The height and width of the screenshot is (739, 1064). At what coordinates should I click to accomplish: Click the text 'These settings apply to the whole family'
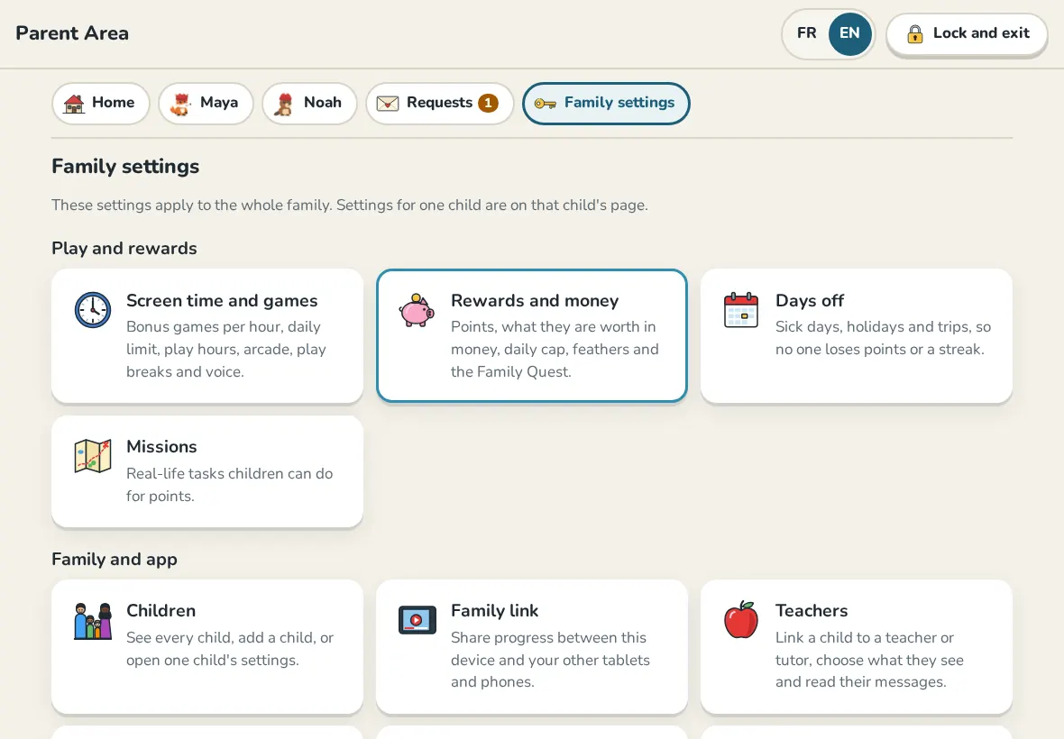(x=191, y=205)
